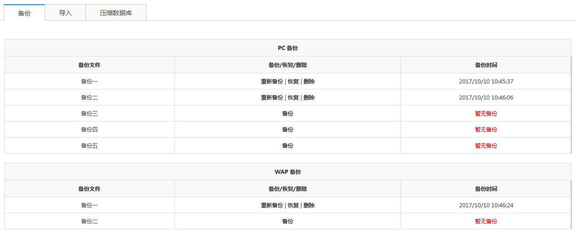576x244 pixels.
Task: Restore PC 备份二 with 恢复
Action: [294, 98]
